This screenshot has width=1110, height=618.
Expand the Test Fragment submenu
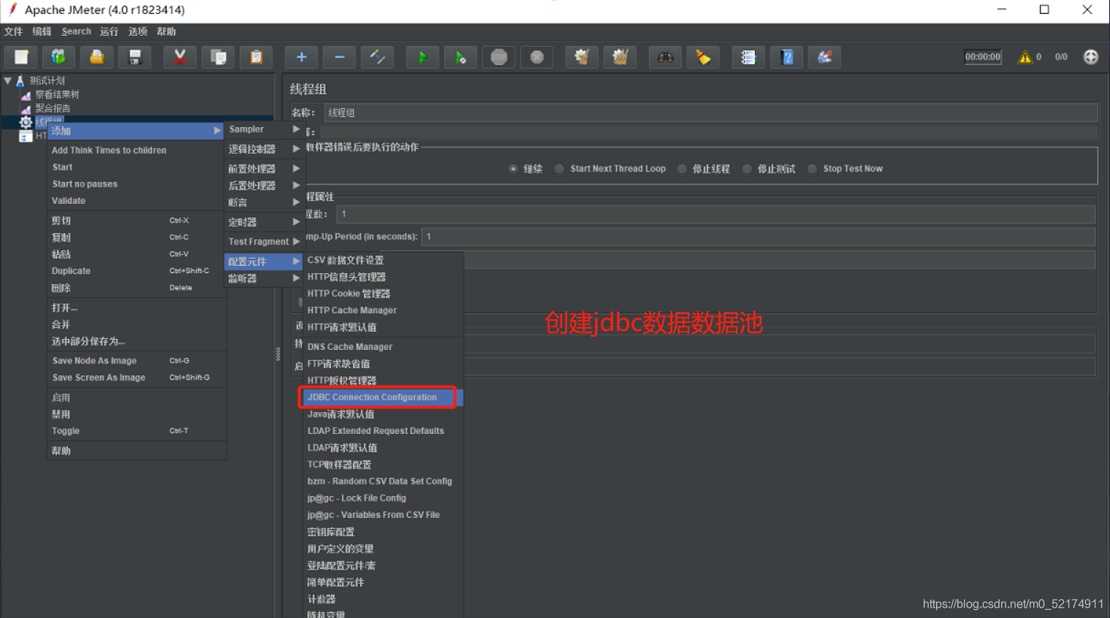coord(263,242)
